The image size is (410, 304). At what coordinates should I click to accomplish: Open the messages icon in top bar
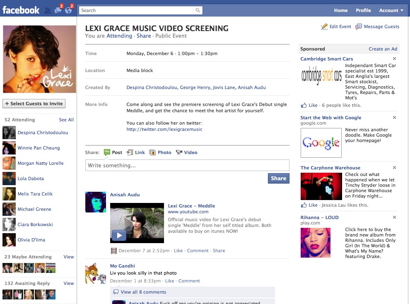coord(58,10)
